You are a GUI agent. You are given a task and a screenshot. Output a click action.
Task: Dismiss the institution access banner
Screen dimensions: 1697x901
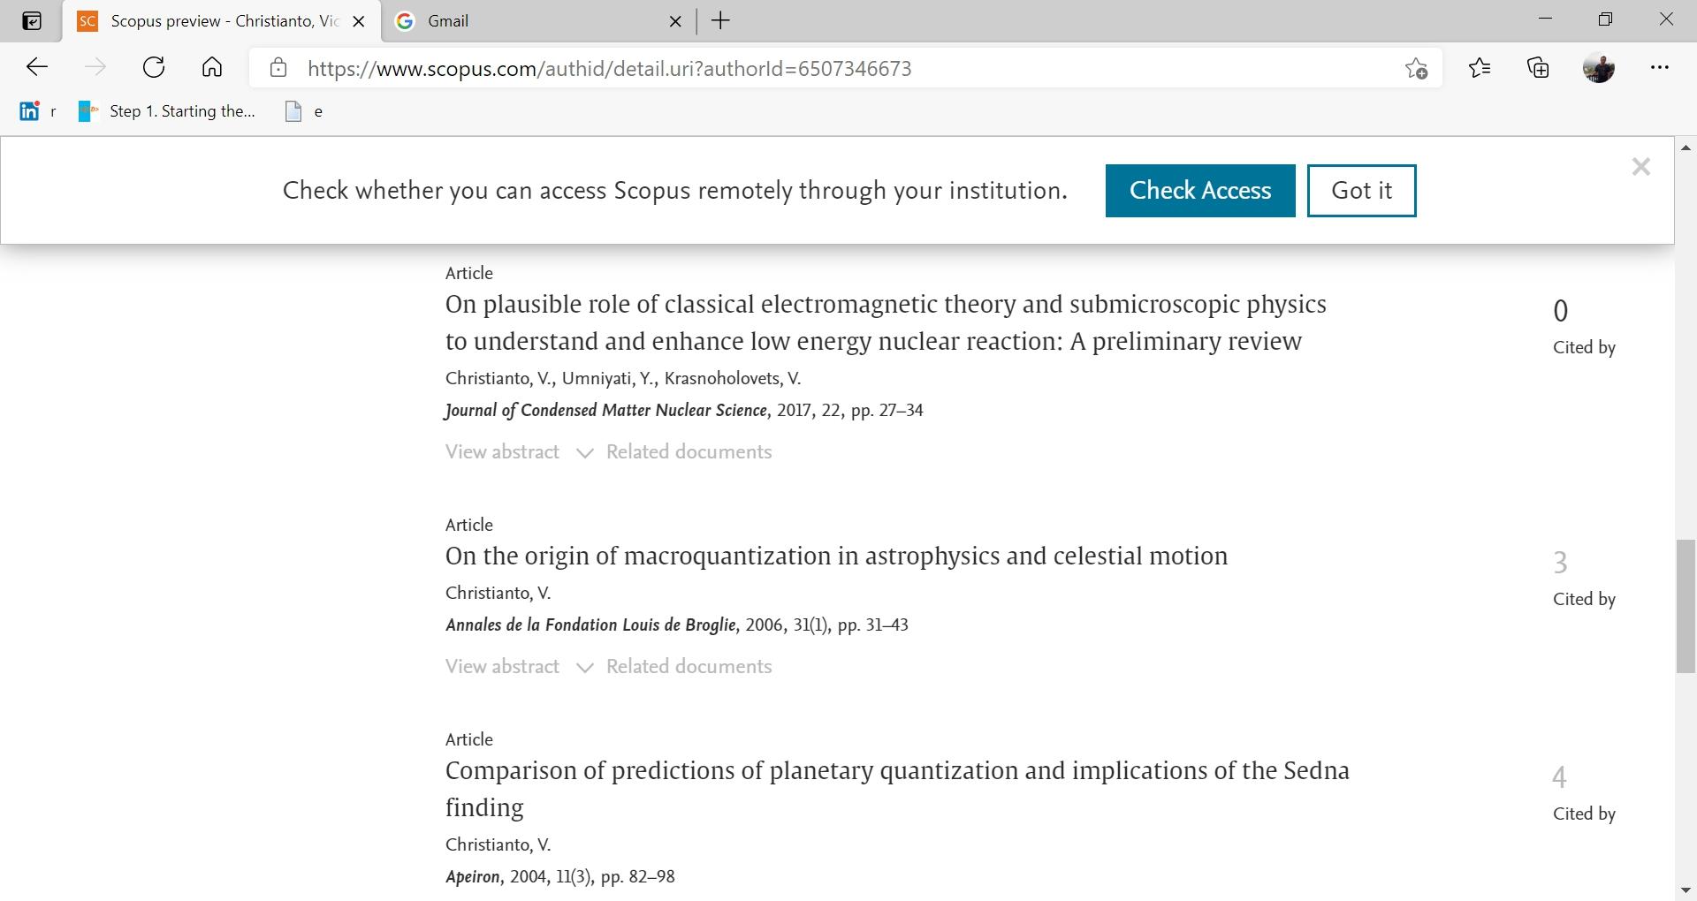(1640, 167)
